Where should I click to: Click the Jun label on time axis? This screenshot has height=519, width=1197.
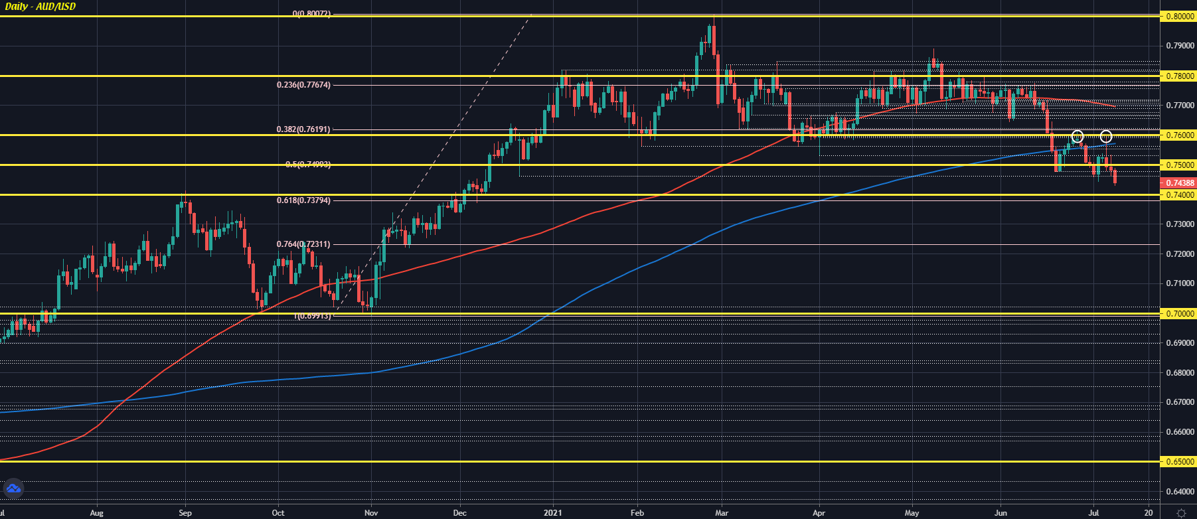(x=1000, y=512)
